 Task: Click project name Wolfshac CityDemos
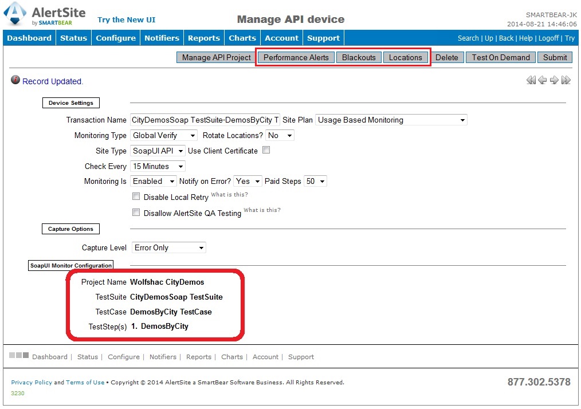[x=167, y=282]
